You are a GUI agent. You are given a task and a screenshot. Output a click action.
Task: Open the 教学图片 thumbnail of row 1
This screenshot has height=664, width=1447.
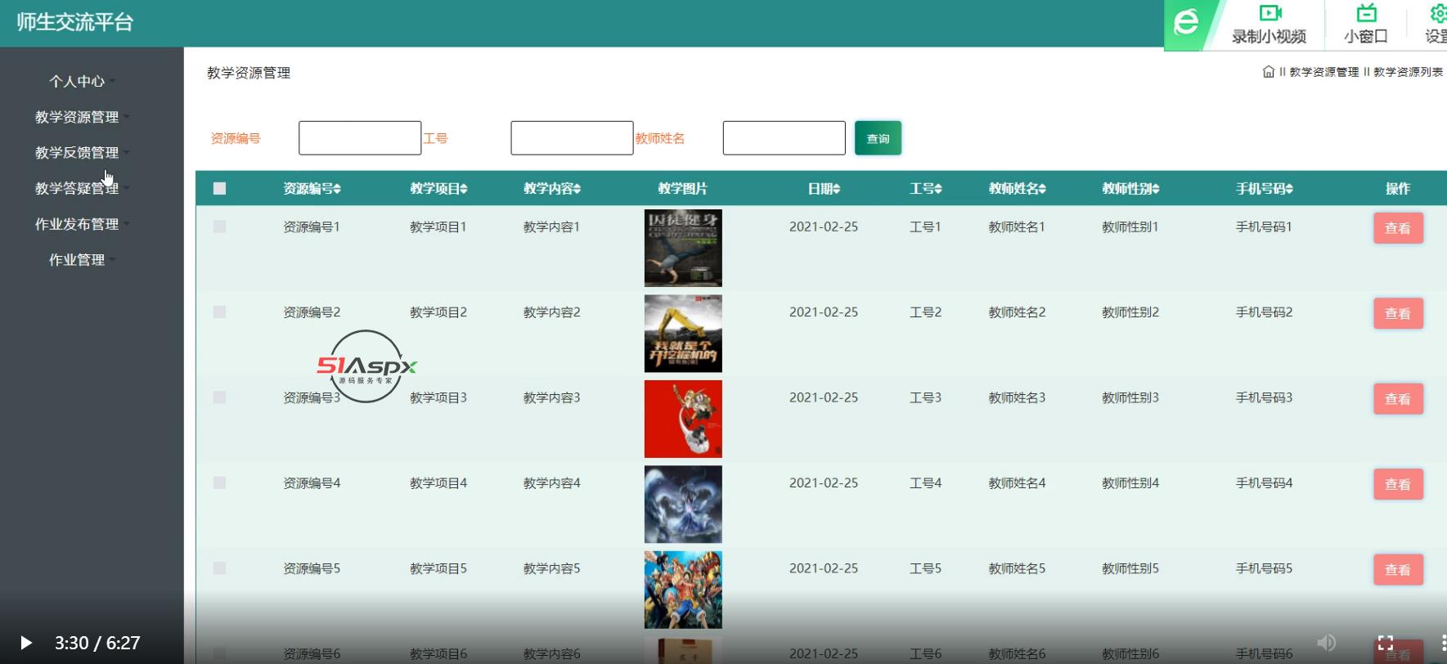point(683,248)
